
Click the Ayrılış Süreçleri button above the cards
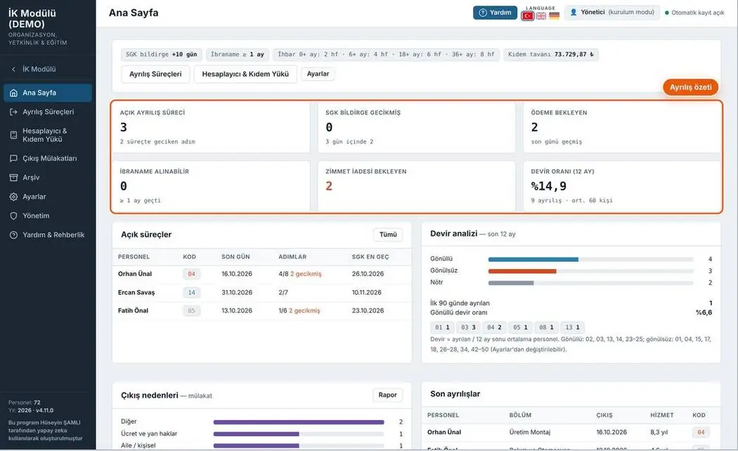pos(155,74)
